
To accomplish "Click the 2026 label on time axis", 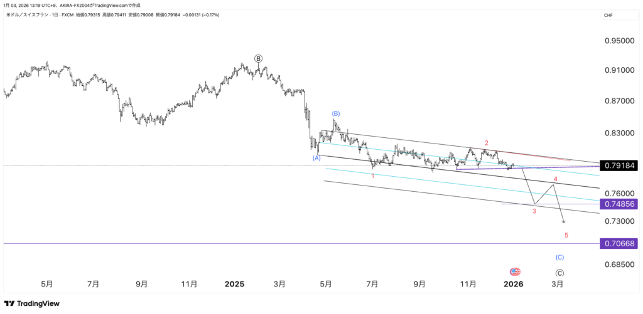I will click(x=514, y=284).
